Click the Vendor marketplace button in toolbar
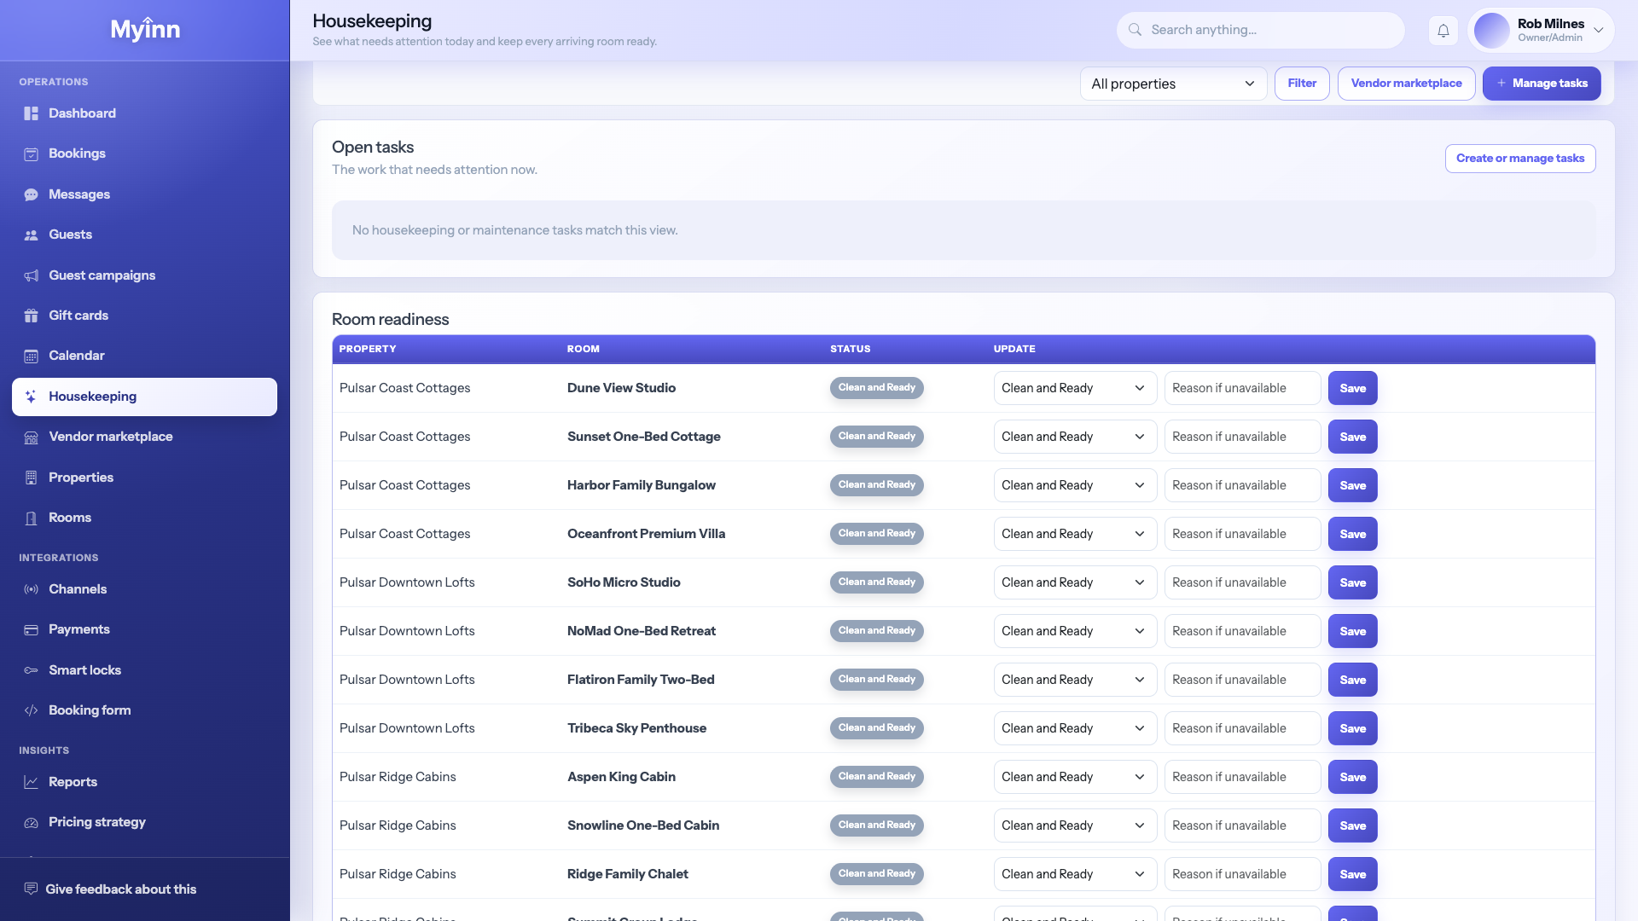 point(1406,84)
